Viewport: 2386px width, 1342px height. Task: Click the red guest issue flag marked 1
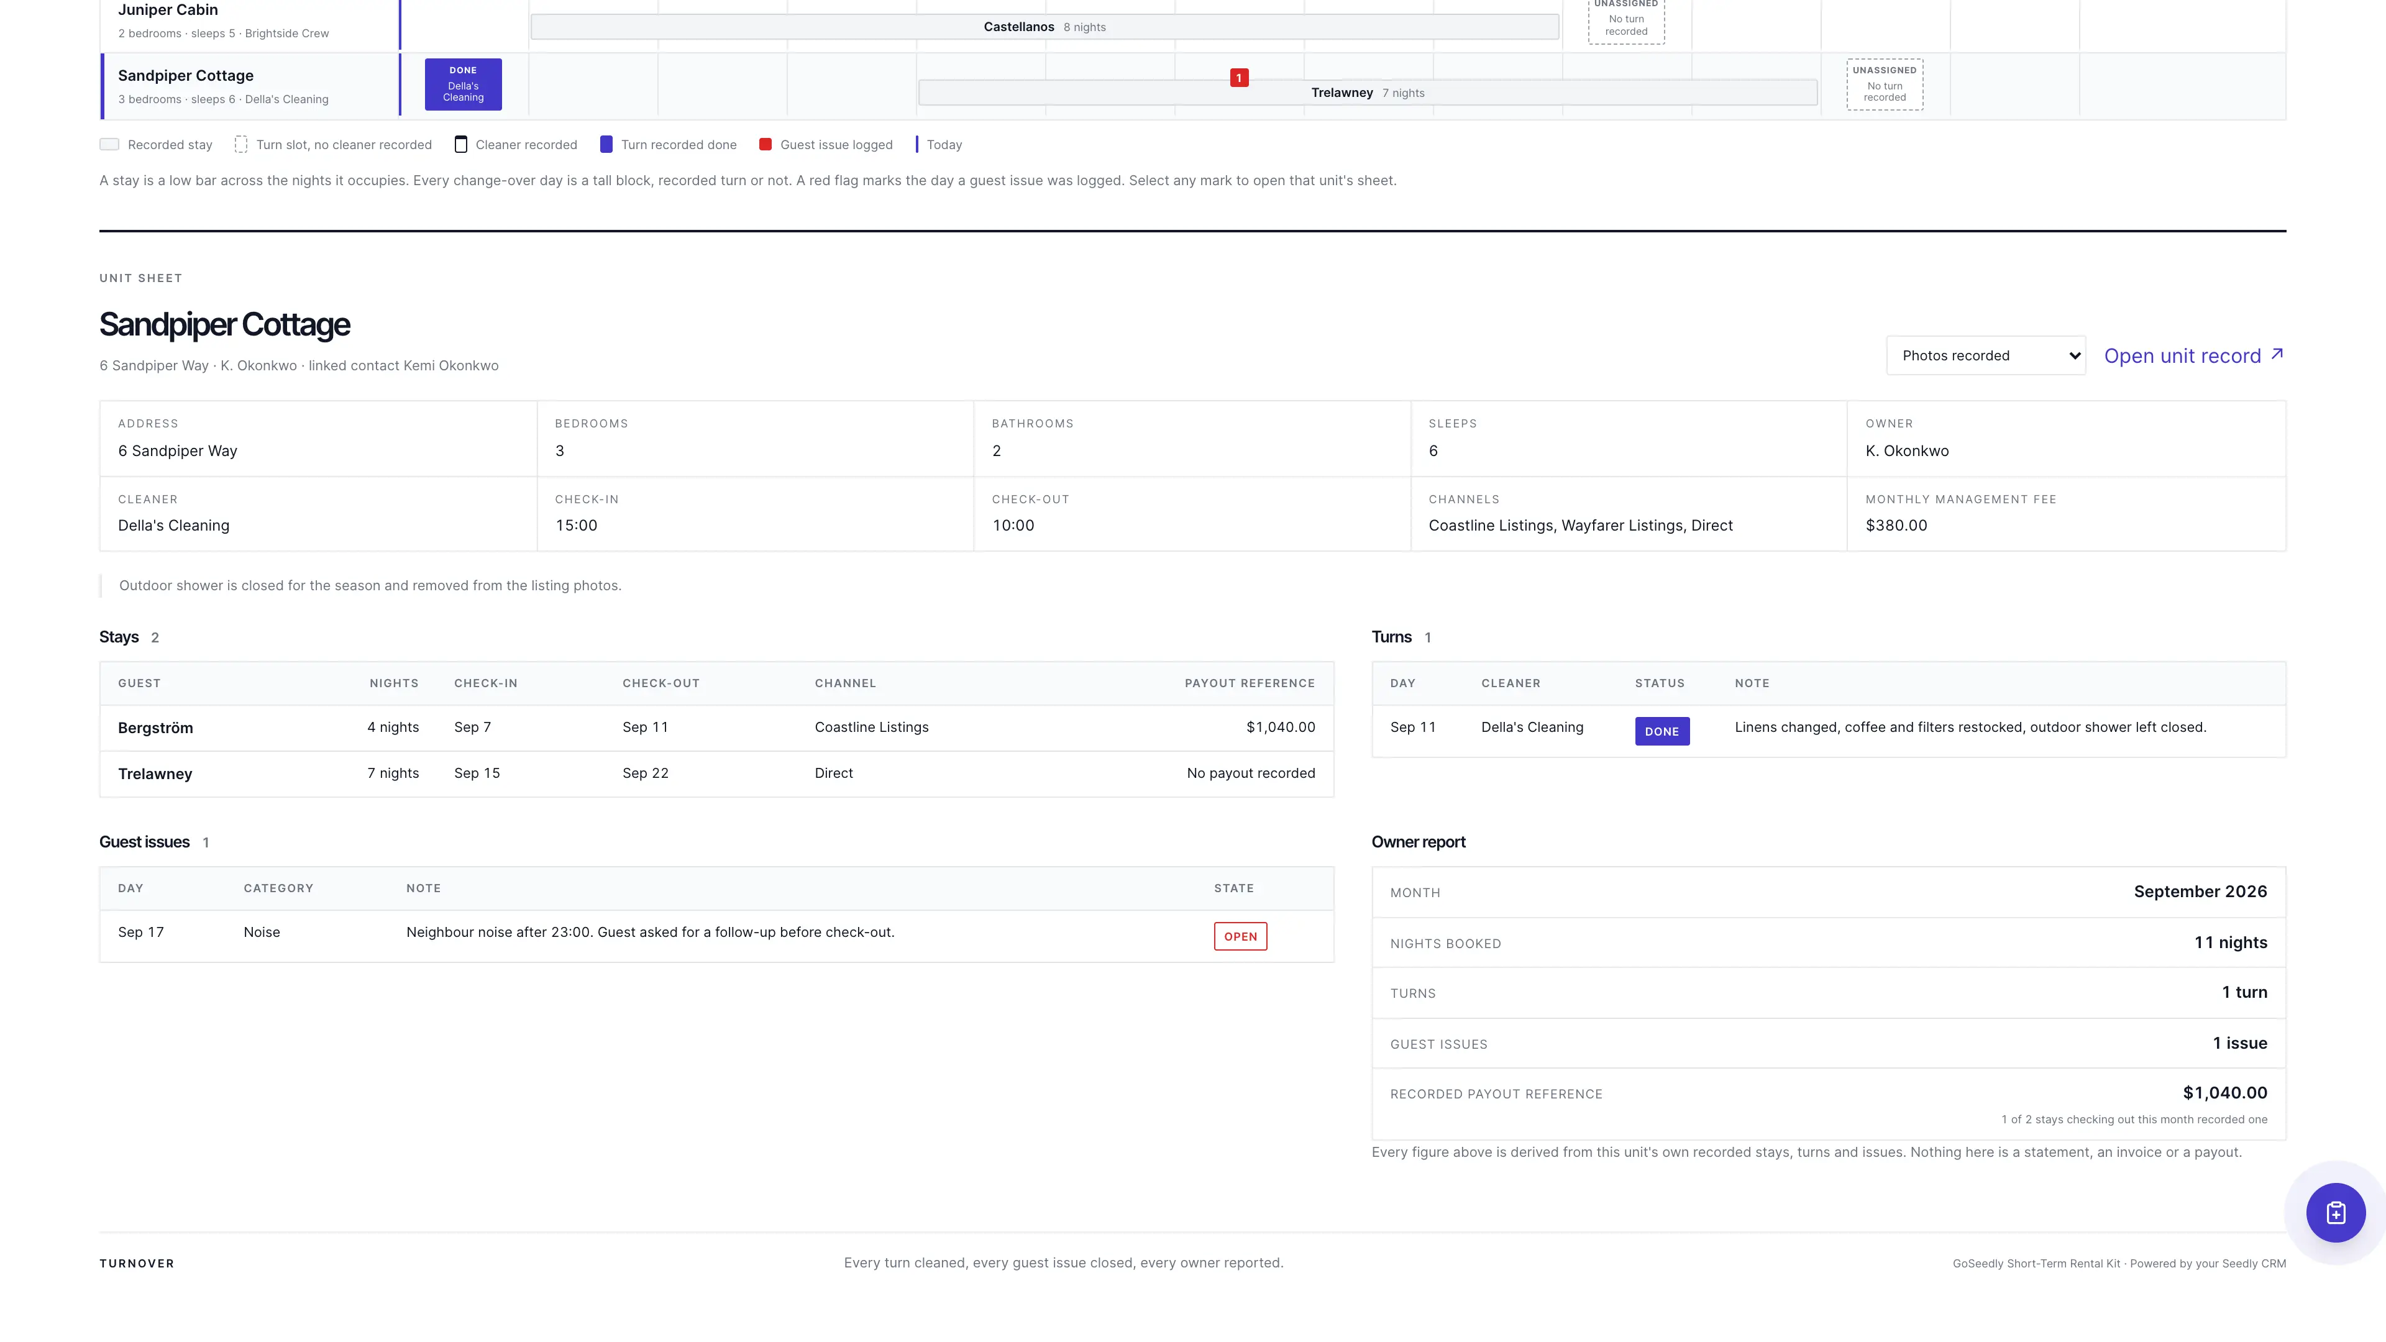pyautogui.click(x=1240, y=78)
